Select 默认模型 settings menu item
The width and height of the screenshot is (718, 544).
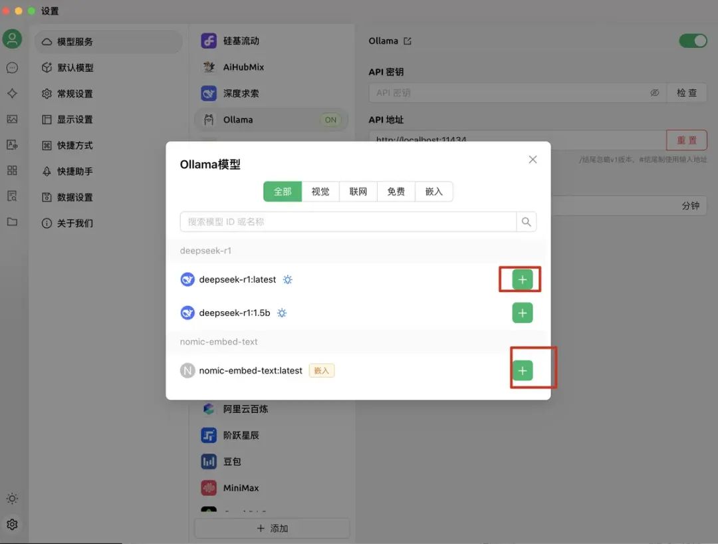(x=108, y=68)
